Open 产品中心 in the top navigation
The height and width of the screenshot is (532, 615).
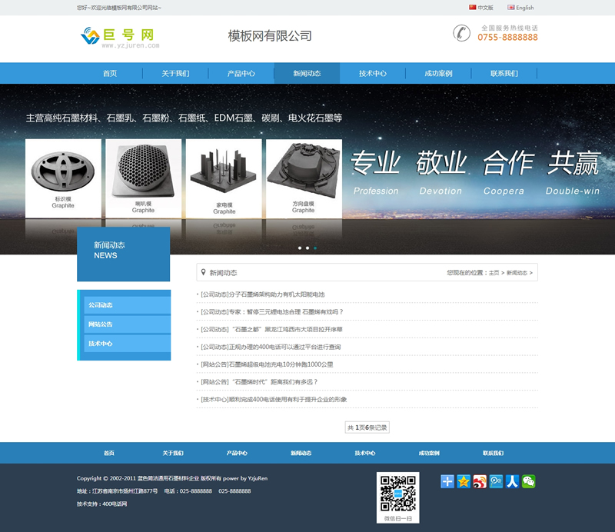pyautogui.click(x=241, y=74)
